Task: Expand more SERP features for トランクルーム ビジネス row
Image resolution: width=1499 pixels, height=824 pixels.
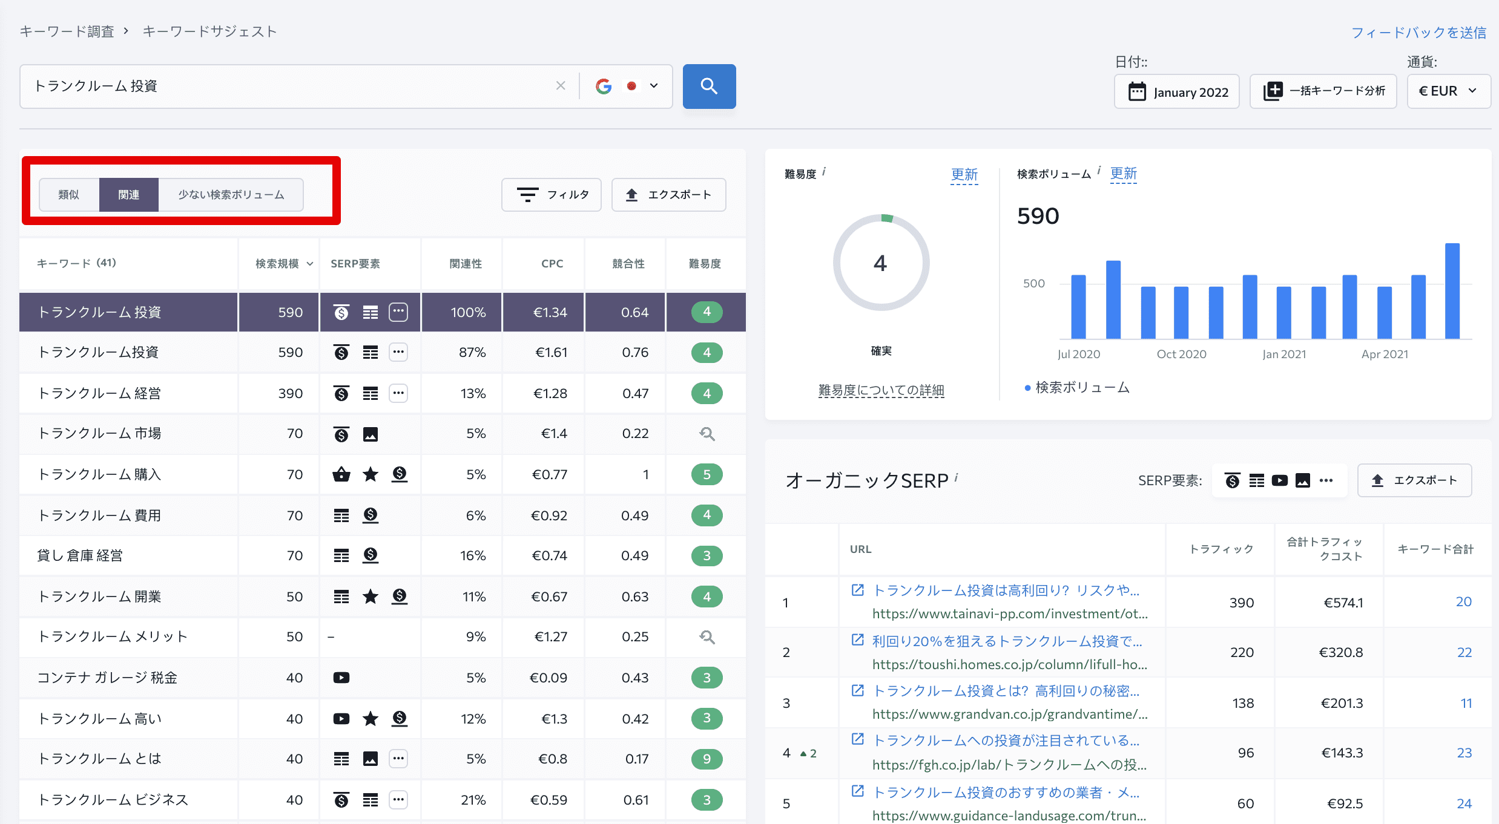Action: [x=398, y=800]
